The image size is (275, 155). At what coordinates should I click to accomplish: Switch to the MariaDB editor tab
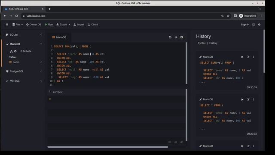coord(59,37)
